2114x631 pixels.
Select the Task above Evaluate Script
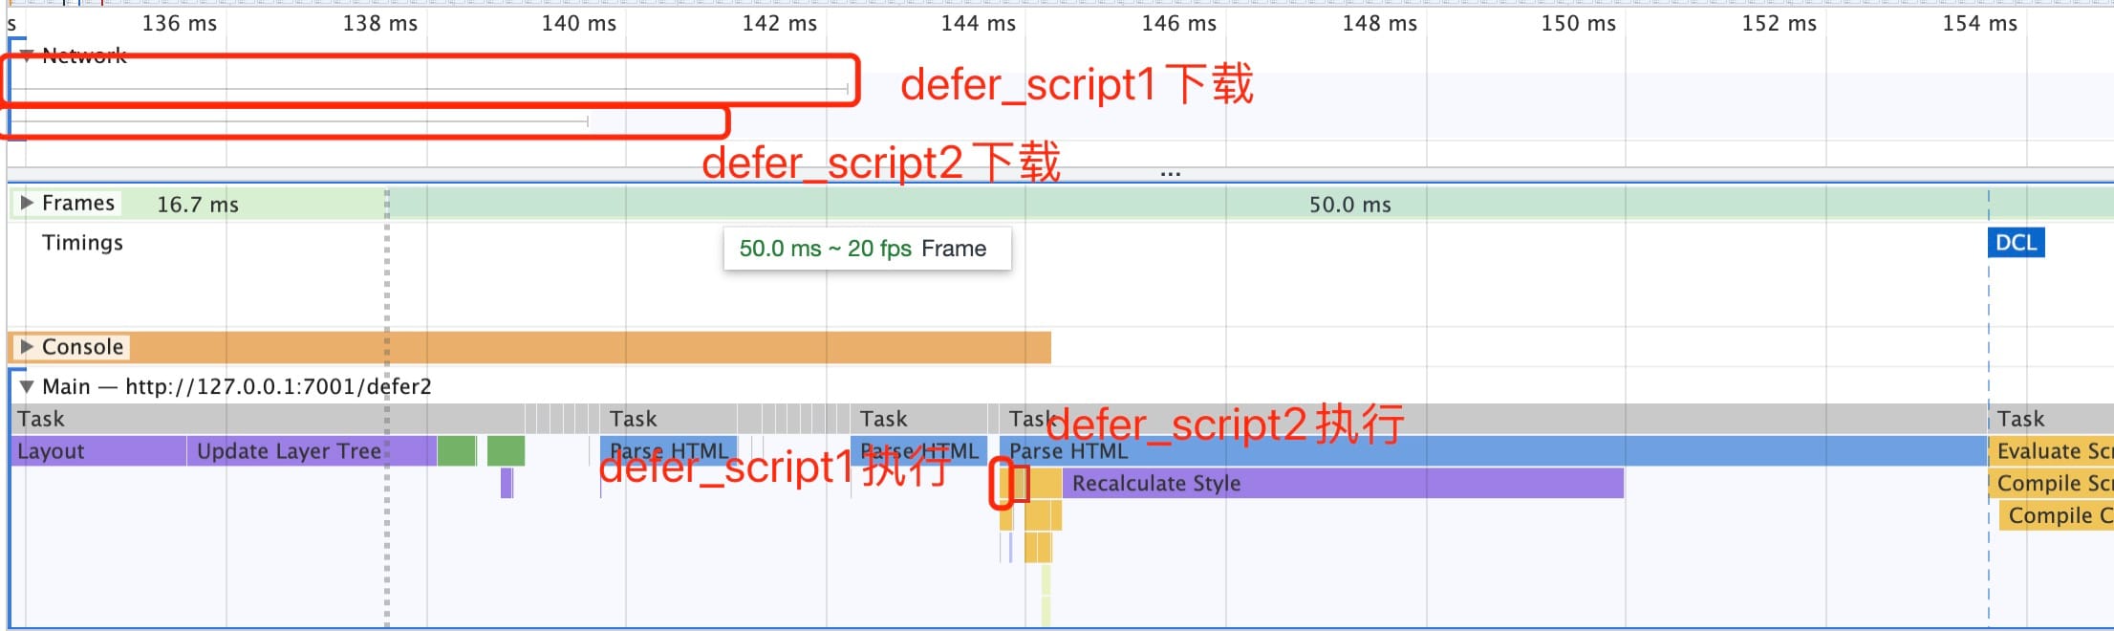[x=2050, y=419]
